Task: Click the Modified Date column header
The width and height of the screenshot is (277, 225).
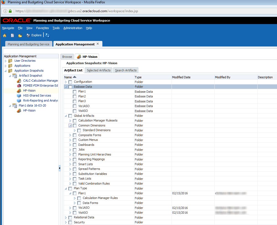Action: [x=193, y=77]
